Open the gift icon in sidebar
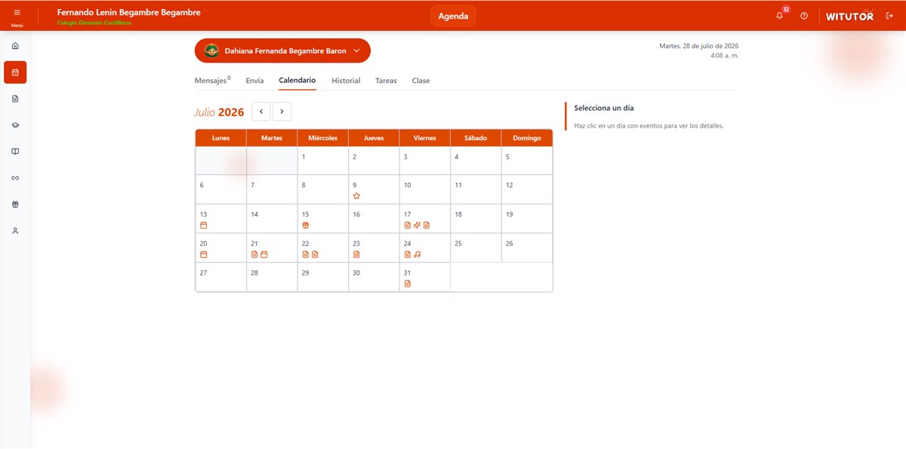This screenshot has width=906, height=449. click(x=15, y=204)
